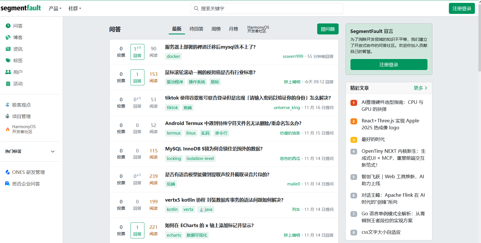This screenshot has width=481, height=243.
Task: Expand the 热门标签 section
Action: click(x=53, y=151)
